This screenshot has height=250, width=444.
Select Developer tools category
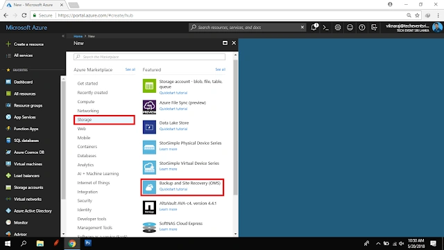coord(92,219)
